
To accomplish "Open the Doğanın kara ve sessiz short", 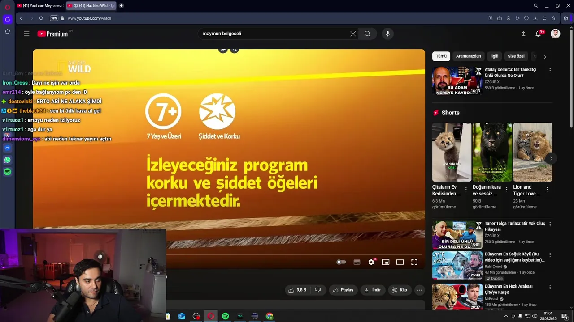I will 492,152.
